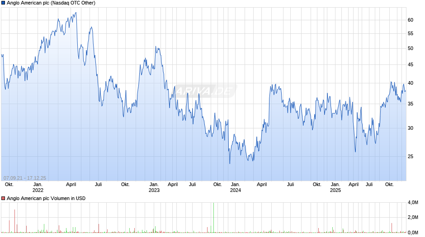Click the 'April' label right after Jan. 2022
Viewport: 425px width, 237px height.
(71, 184)
